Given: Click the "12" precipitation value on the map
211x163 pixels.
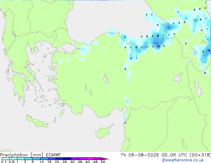Looking at the screenshot, I should tap(158, 46).
